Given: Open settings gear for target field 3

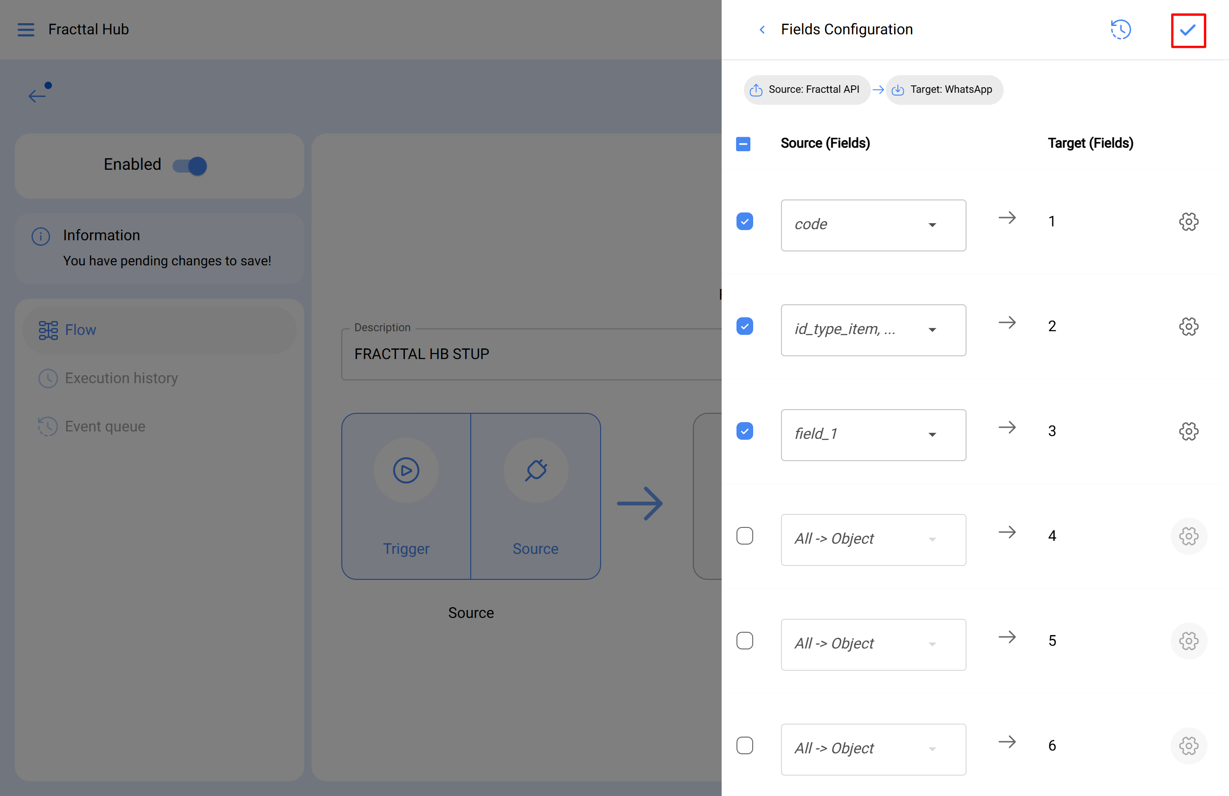Looking at the screenshot, I should point(1188,431).
